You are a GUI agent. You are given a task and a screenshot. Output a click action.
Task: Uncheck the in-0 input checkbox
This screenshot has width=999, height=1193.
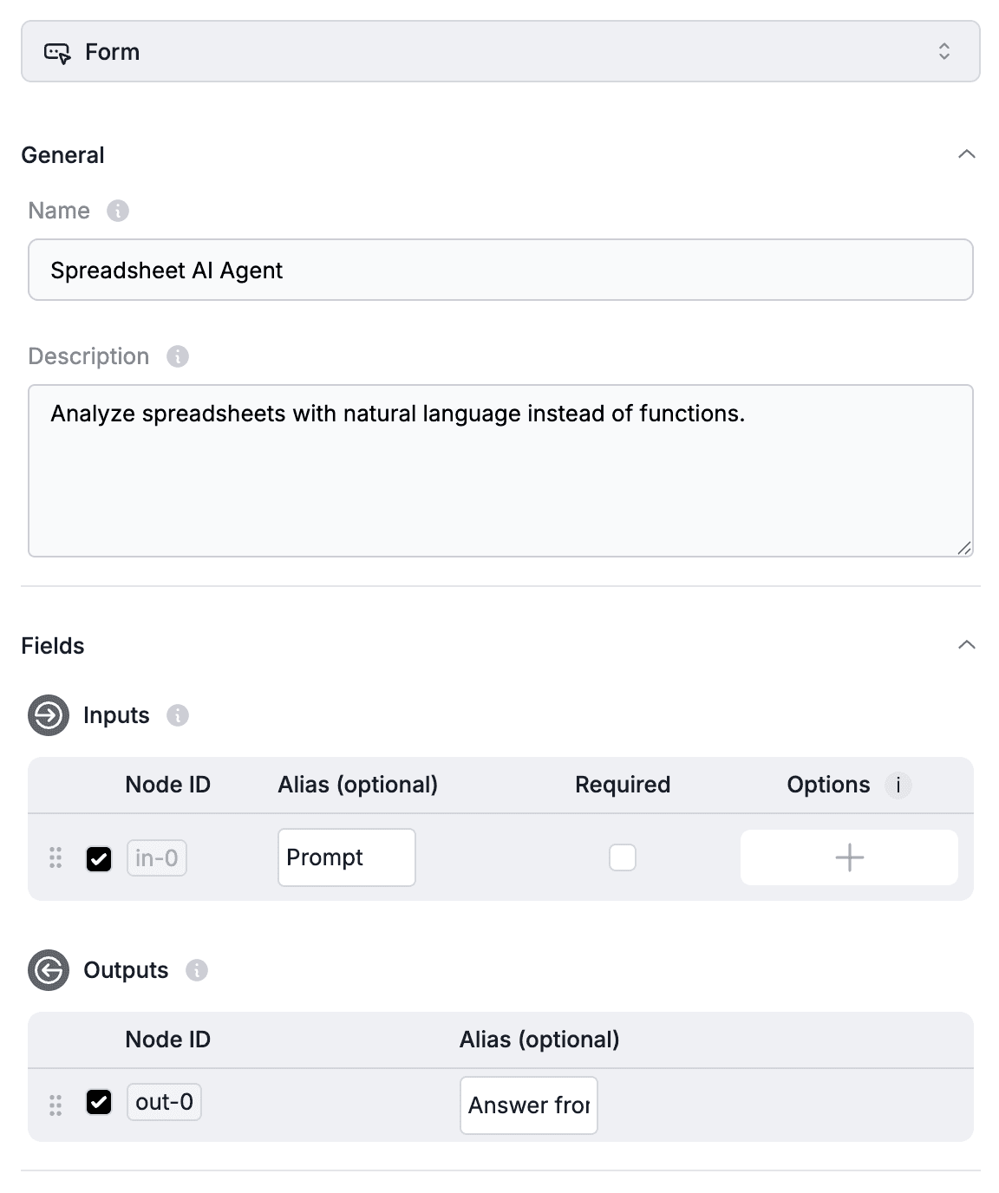click(99, 858)
